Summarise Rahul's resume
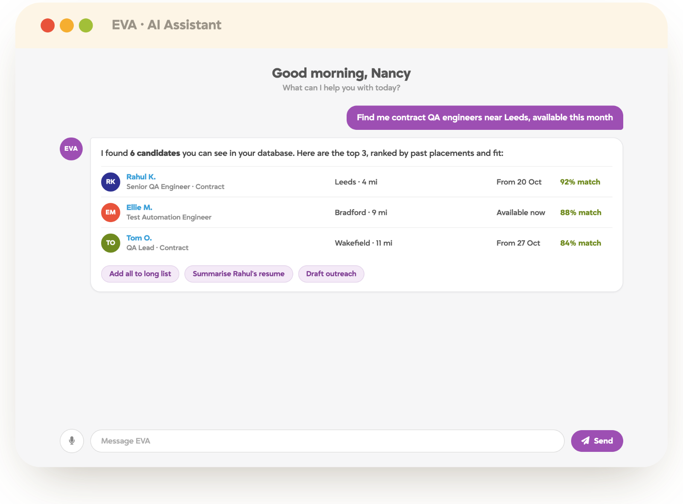Image resolution: width=683 pixels, height=504 pixels. [239, 274]
